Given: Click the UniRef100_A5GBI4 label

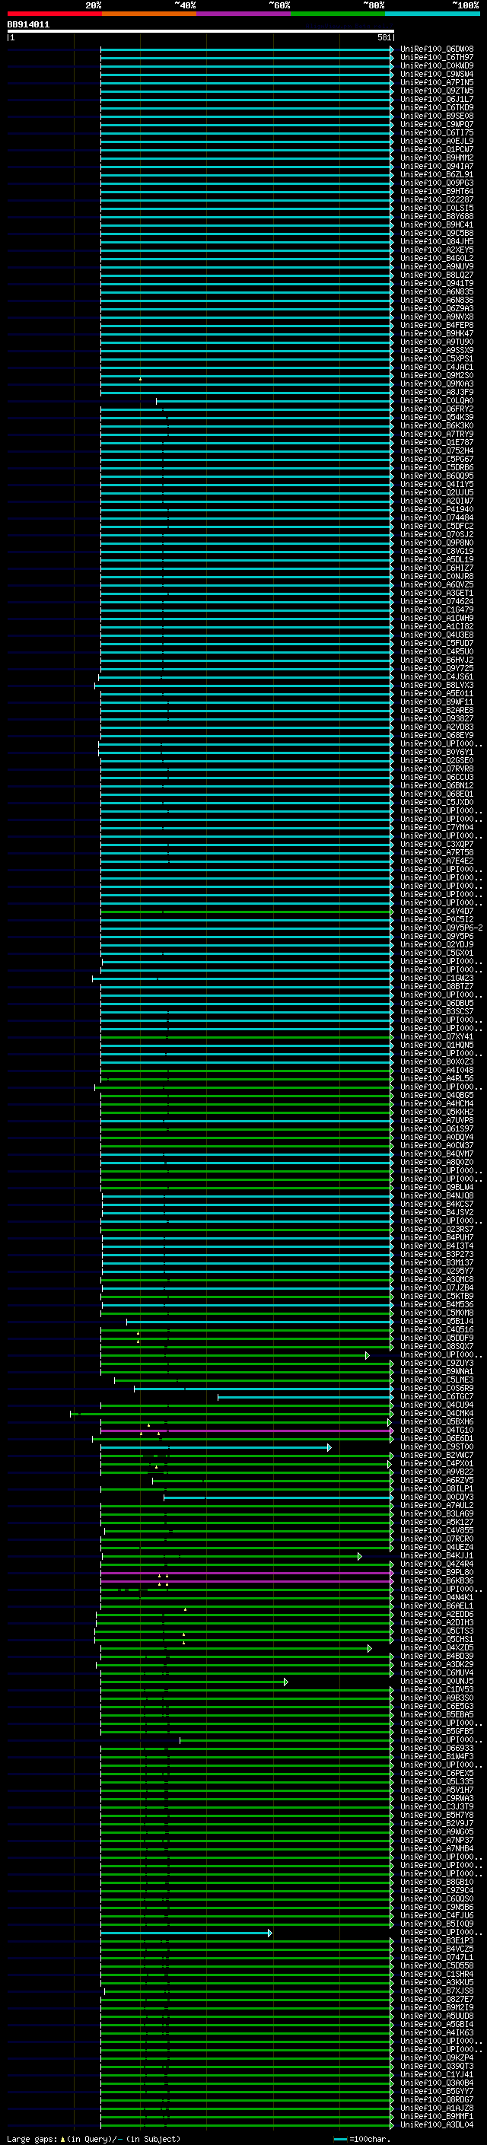Looking at the screenshot, I should click(436, 2025).
